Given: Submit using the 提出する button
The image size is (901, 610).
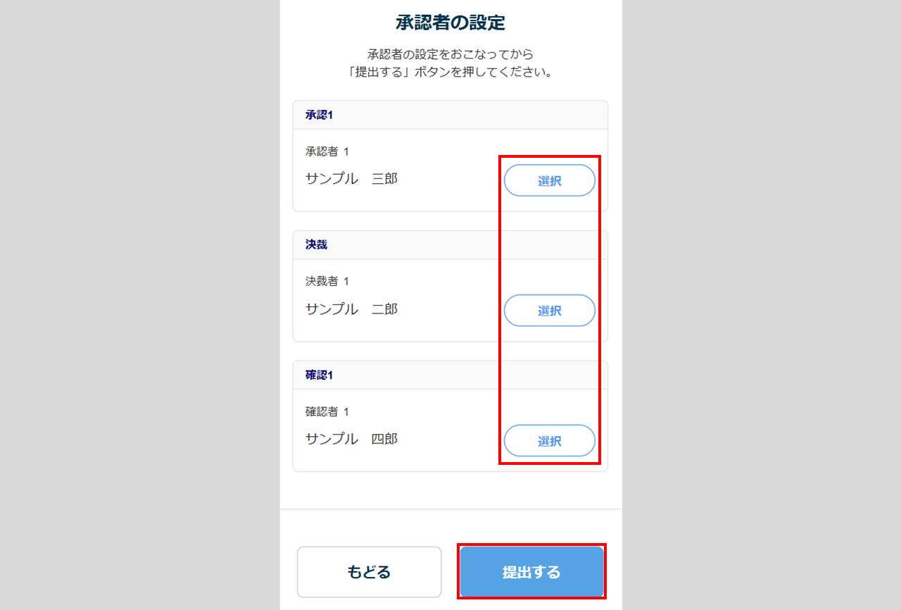Looking at the screenshot, I should [x=531, y=571].
